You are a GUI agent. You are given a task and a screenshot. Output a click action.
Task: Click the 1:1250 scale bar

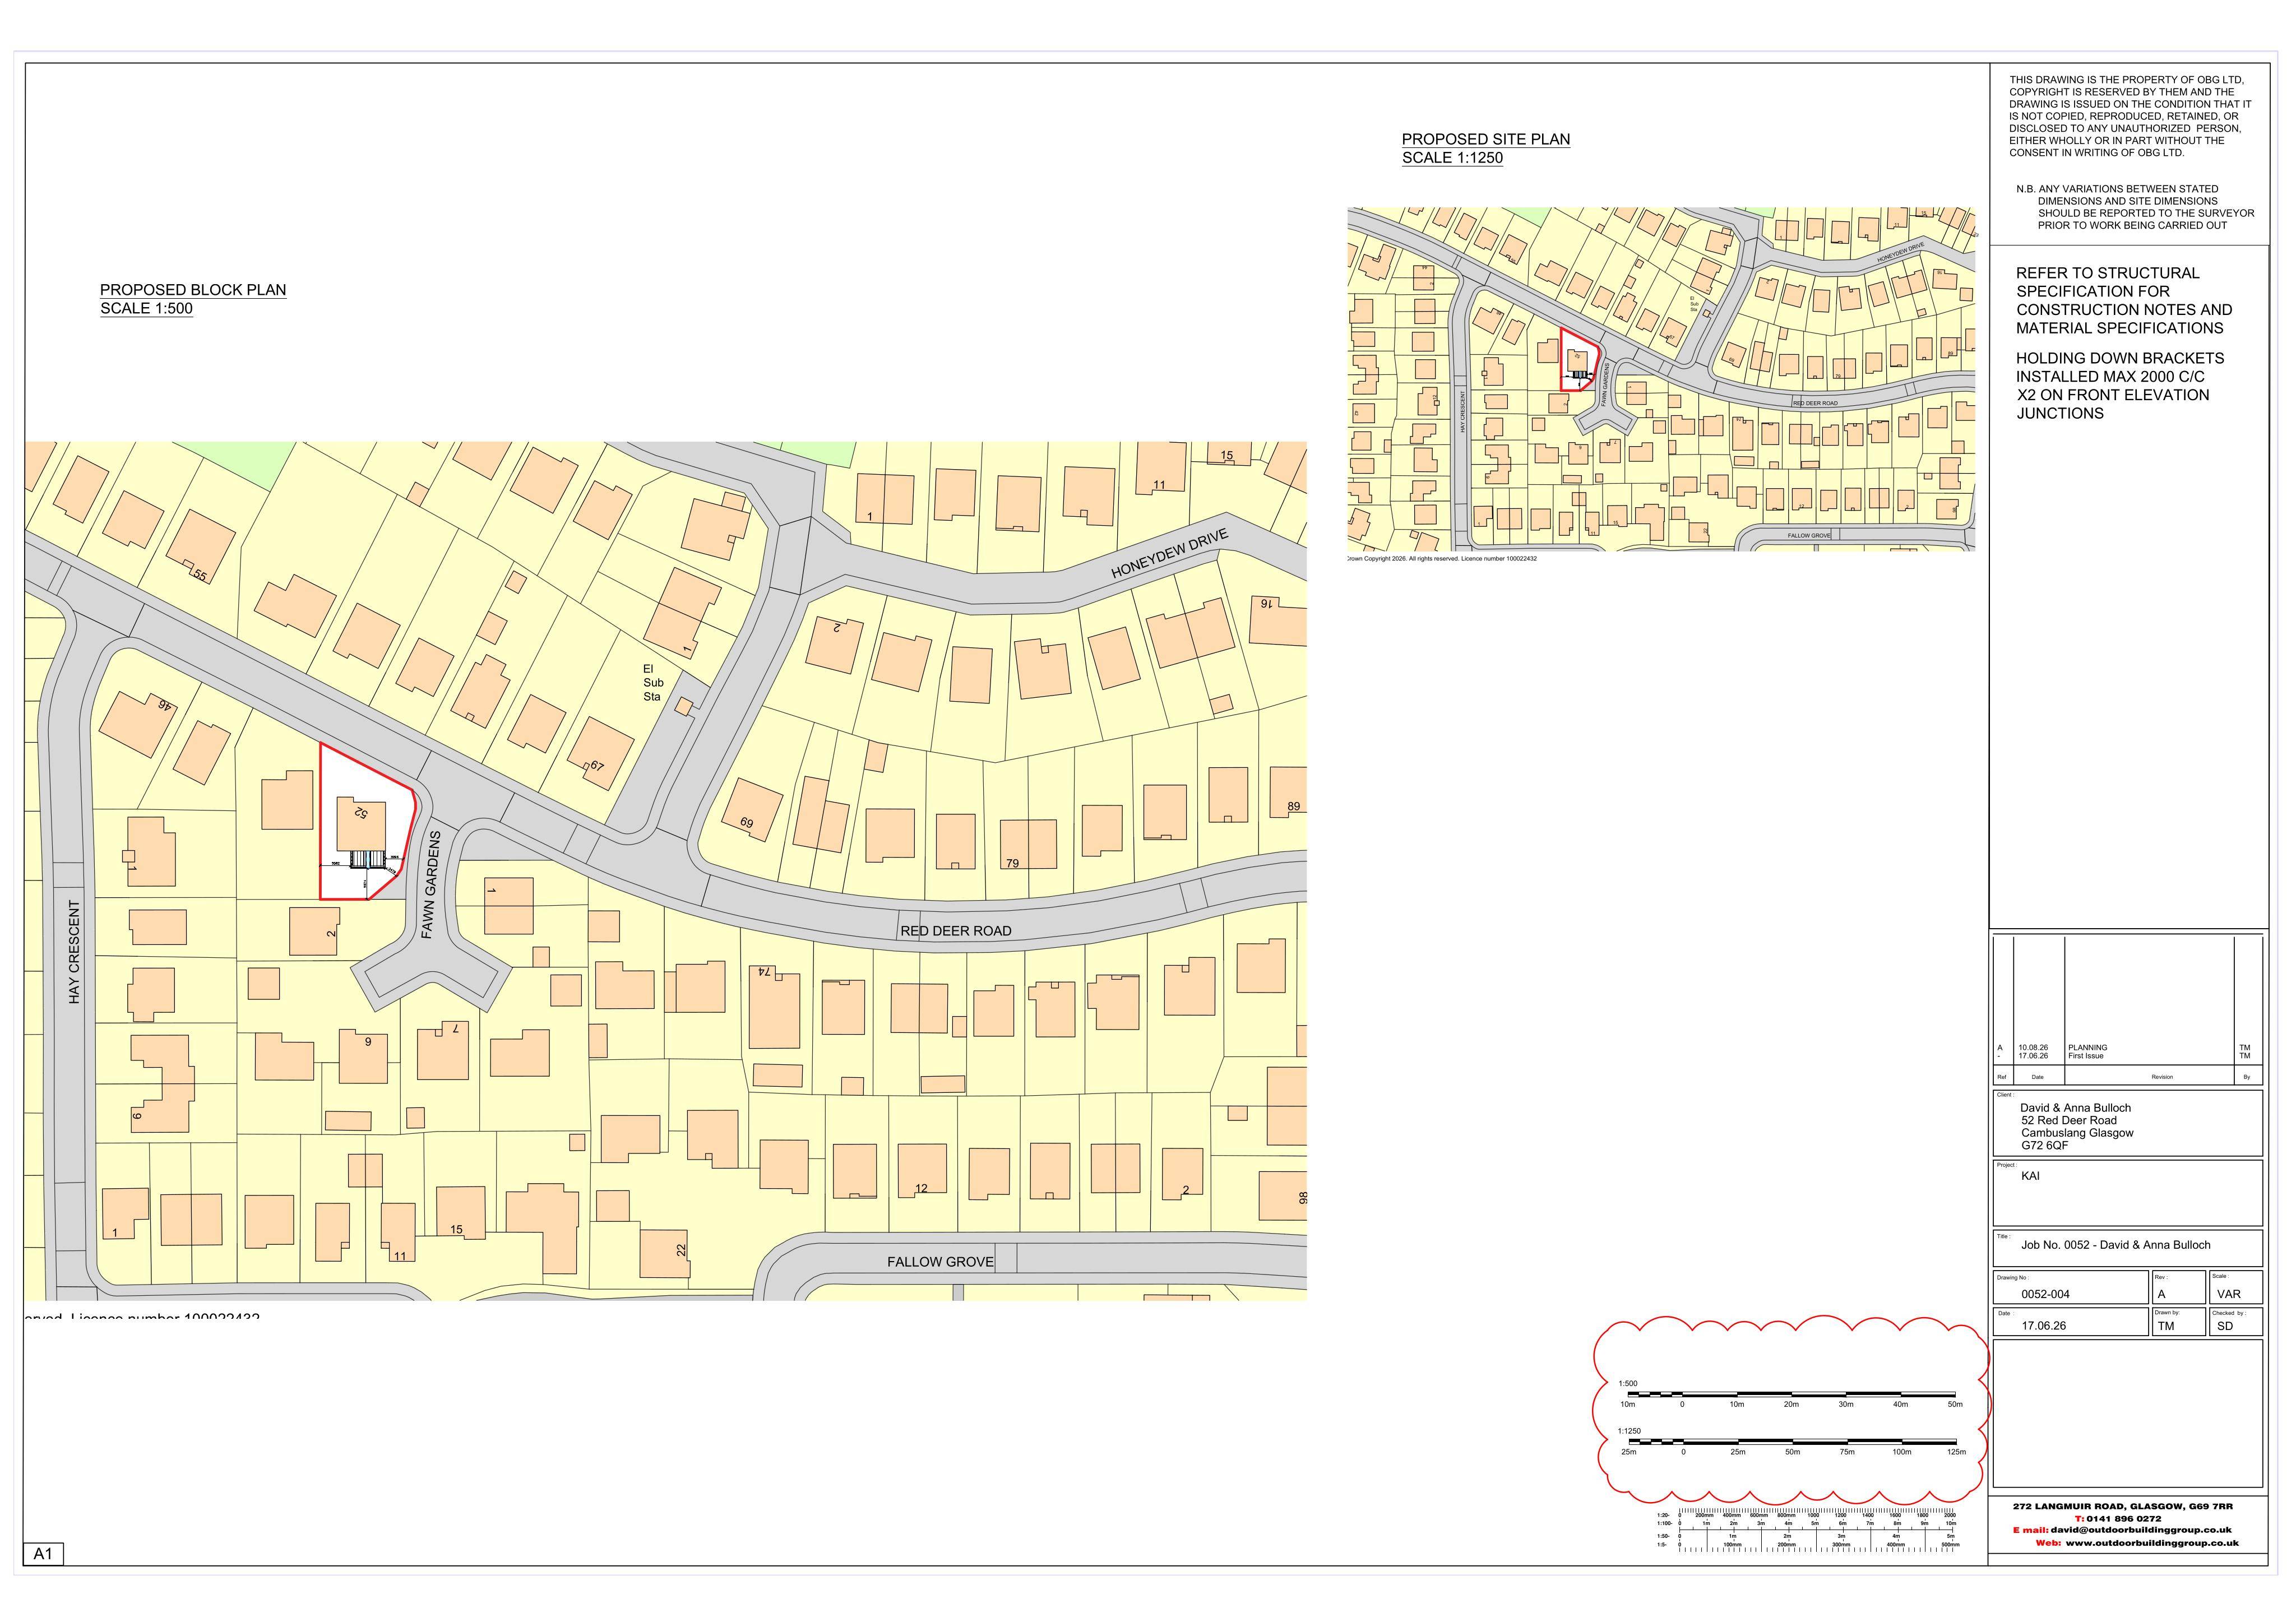click(x=1790, y=1442)
